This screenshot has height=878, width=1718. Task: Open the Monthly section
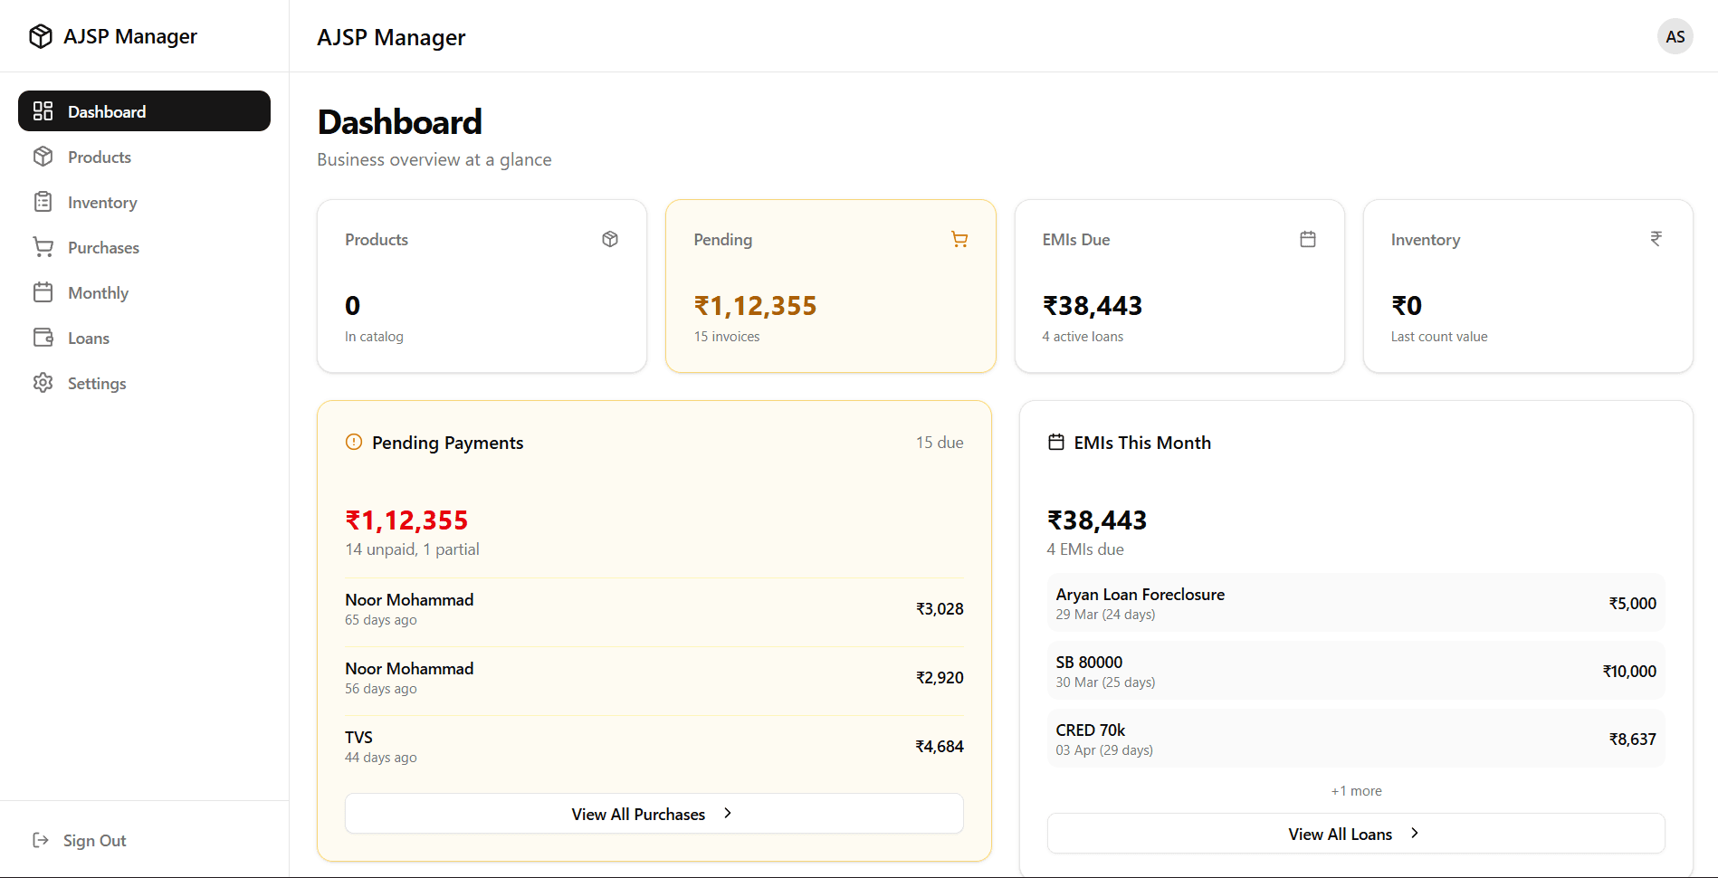(98, 293)
